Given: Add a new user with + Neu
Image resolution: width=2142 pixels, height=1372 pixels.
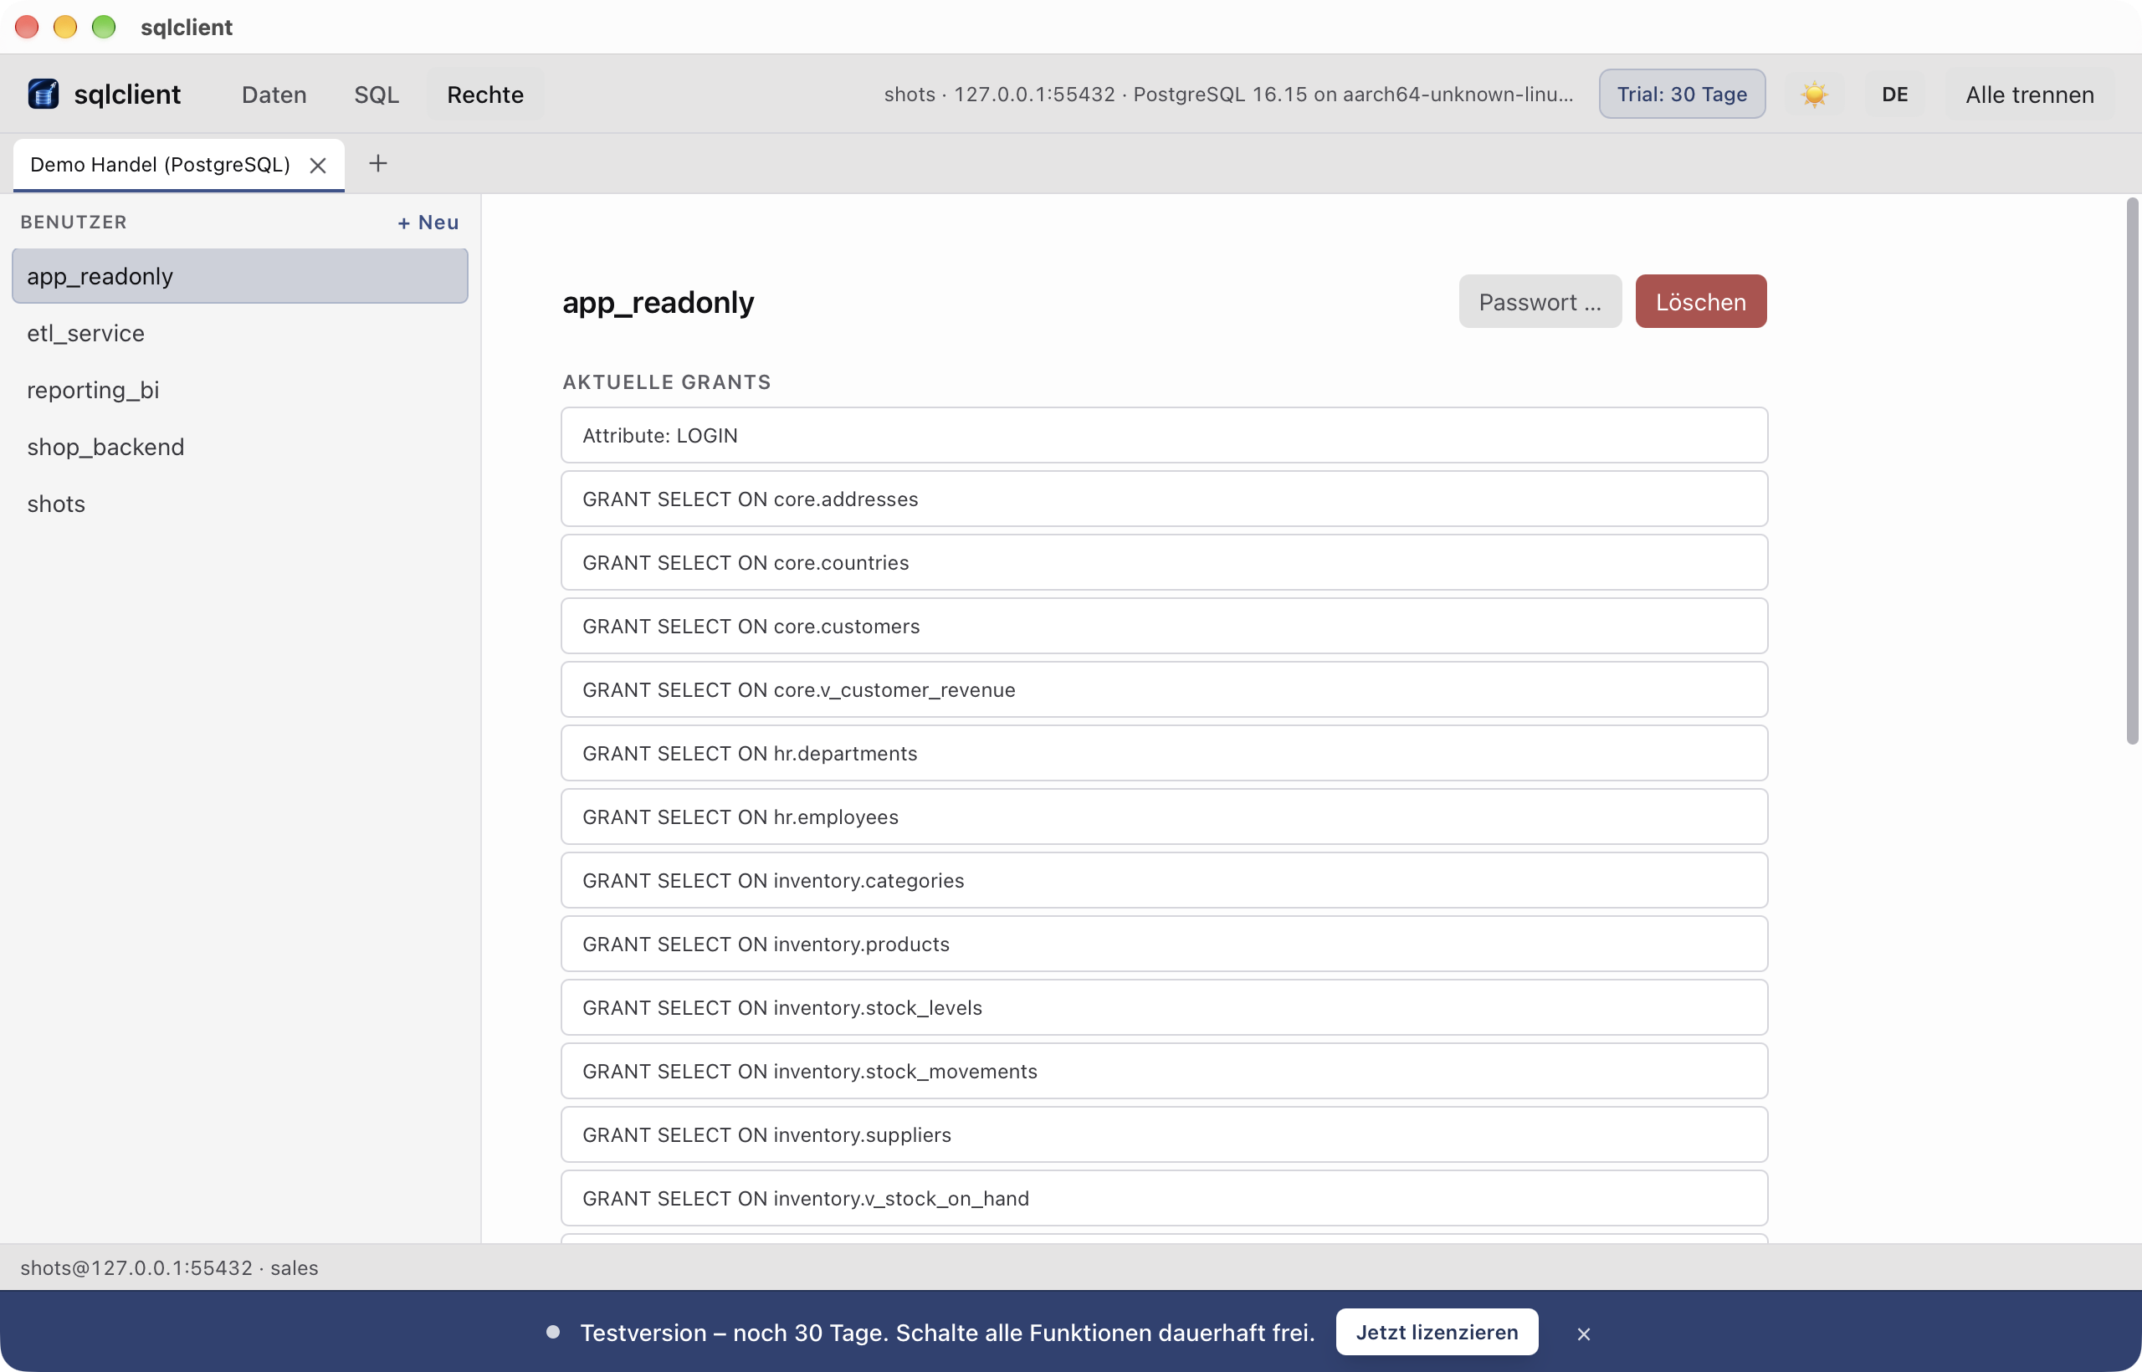Looking at the screenshot, I should point(428,223).
